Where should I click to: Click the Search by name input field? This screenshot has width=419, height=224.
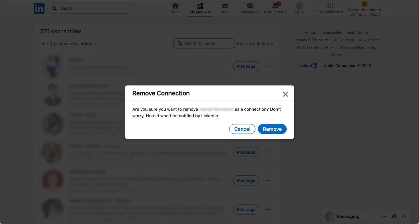click(204, 43)
